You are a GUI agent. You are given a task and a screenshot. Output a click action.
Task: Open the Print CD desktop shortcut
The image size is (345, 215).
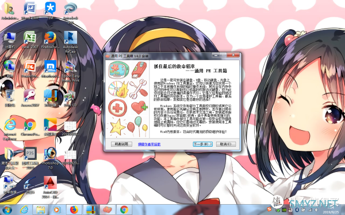[x=70, y=98]
